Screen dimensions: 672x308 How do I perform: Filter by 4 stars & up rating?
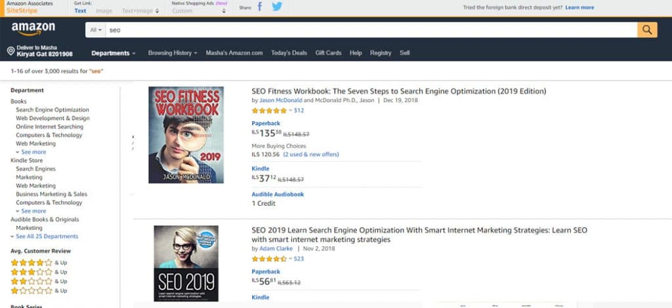[x=31, y=263]
